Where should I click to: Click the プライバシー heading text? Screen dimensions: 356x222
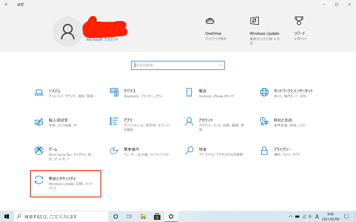(x=282, y=149)
